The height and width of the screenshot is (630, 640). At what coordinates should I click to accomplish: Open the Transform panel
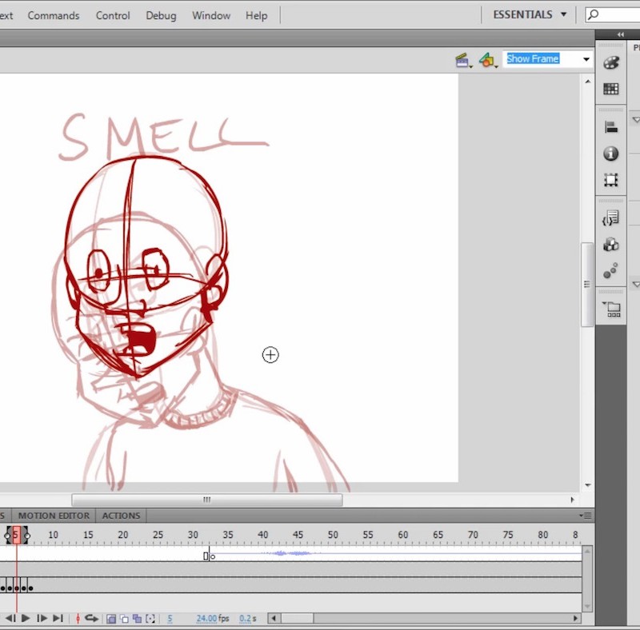tap(610, 179)
